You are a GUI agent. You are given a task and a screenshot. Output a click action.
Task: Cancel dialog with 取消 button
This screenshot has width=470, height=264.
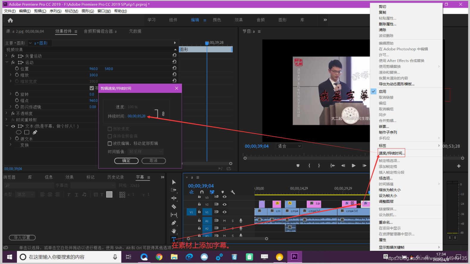[154, 161]
